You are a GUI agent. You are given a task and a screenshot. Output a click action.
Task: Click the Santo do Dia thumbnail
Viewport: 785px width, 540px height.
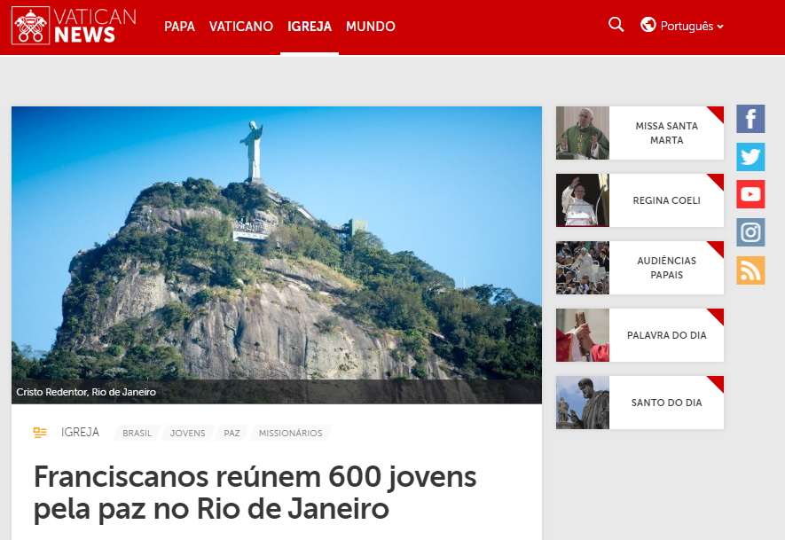pyautogui.click(x=583, y=403)
